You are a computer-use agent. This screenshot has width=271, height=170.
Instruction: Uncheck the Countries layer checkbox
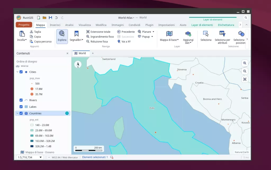(21, 113)
